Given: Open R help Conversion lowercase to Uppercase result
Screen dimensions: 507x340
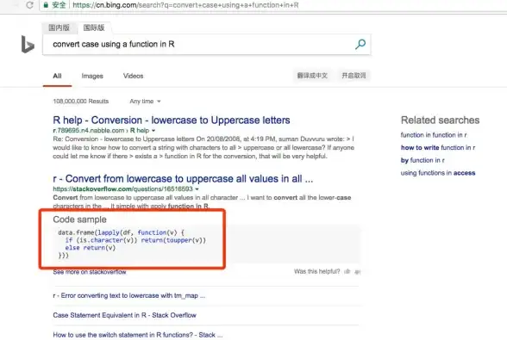Looking at the screenshot, I should click(172, 121).
